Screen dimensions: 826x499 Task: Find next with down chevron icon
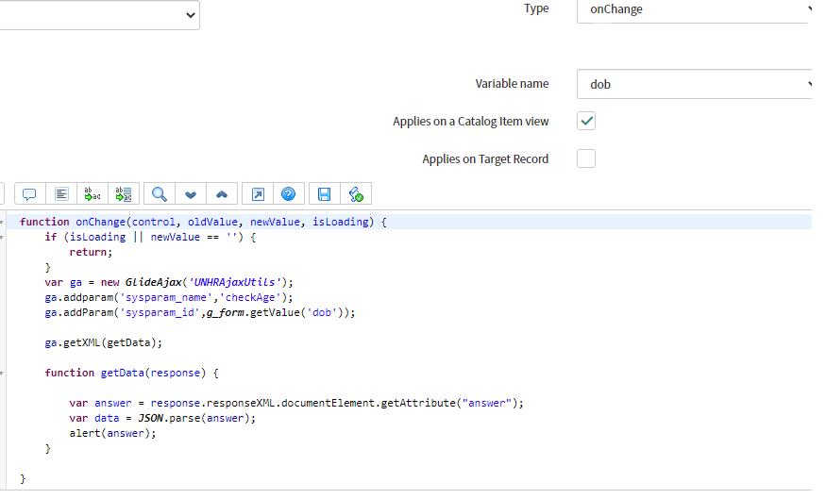pyautogui.click(x=191, y=194)
